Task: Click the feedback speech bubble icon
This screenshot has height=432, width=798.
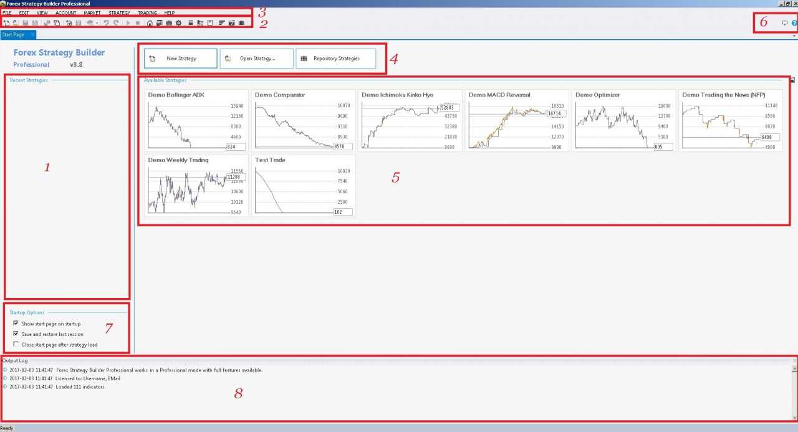Action: pos(785,23)
